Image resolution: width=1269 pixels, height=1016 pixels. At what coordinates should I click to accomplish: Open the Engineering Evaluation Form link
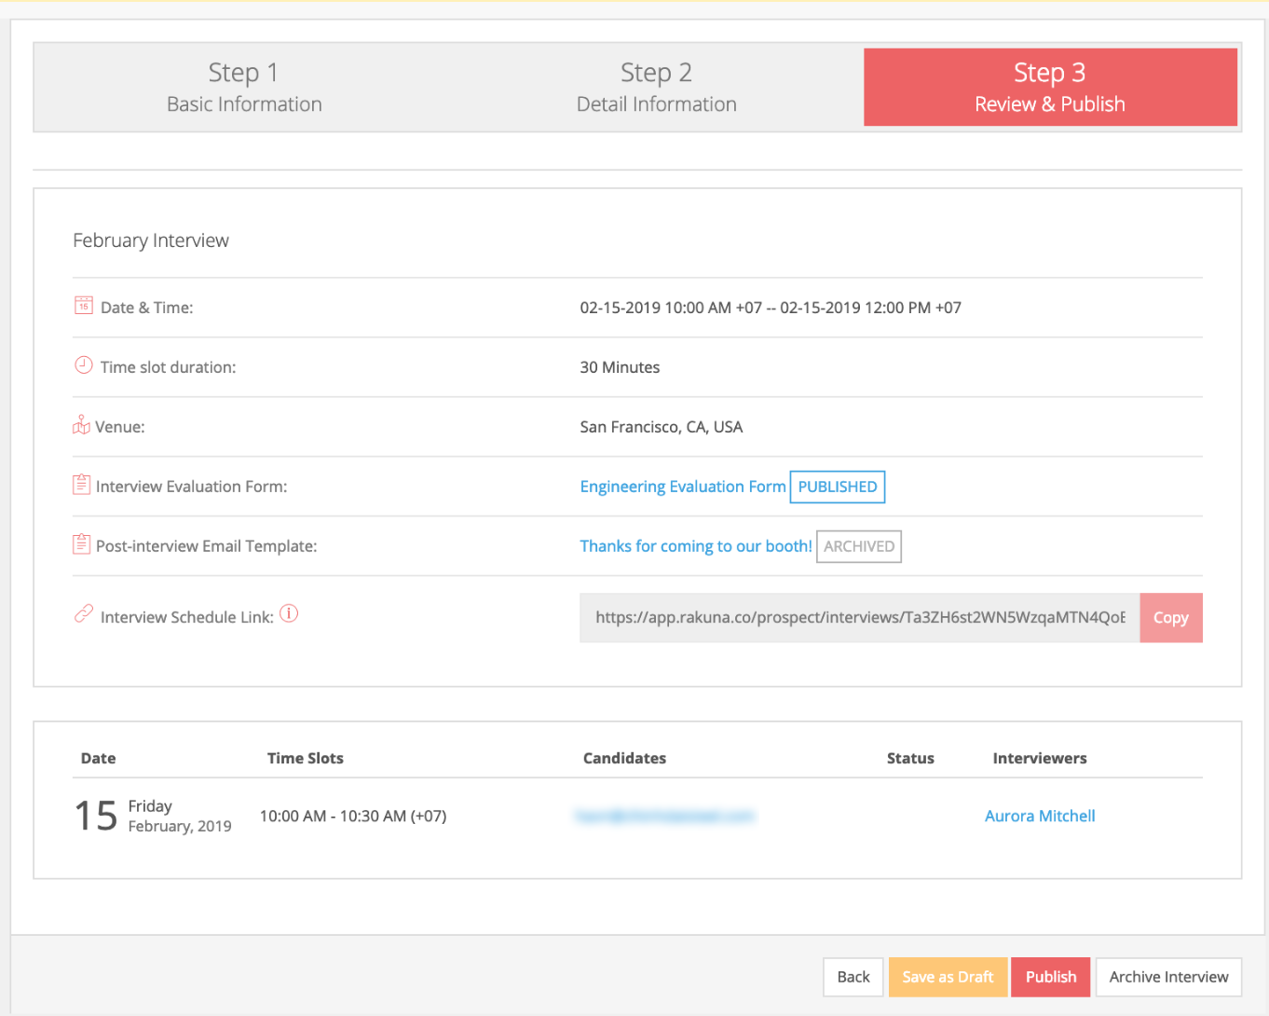click(682, 487)
